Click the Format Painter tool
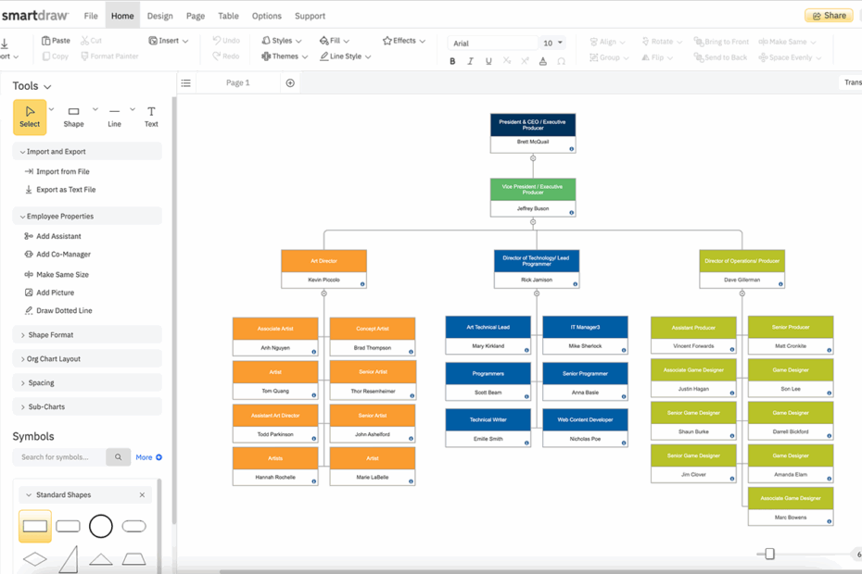The width and height of the screenshot is (862, 574). (x=109, y=56)
